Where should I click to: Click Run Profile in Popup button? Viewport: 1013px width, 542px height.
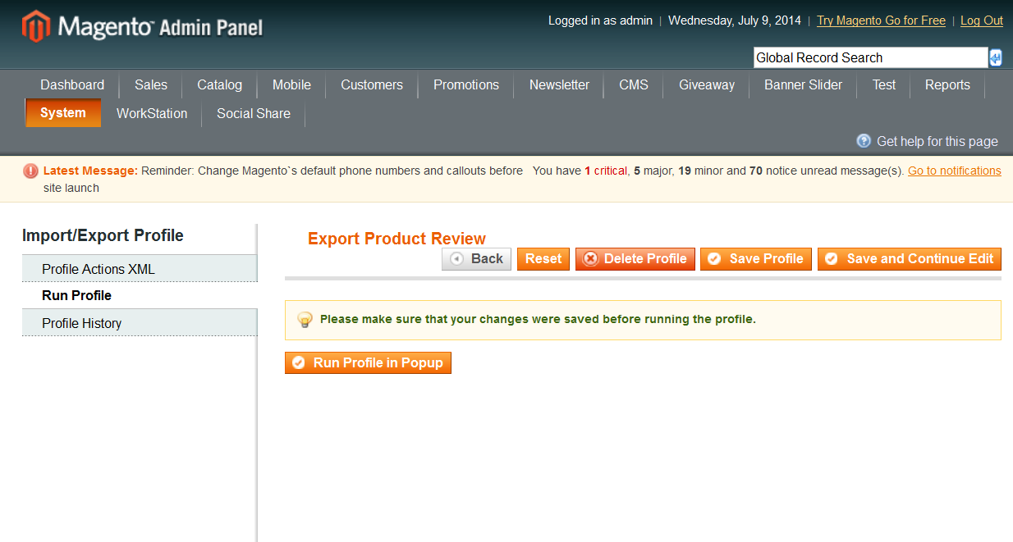(368, 363)
